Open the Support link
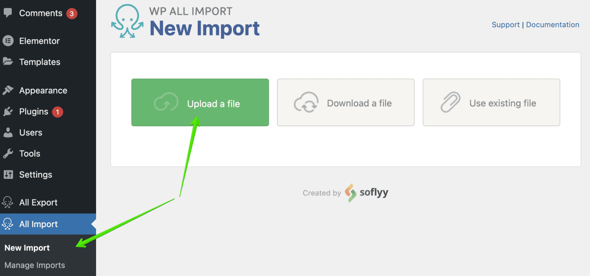 pos(505,25)
